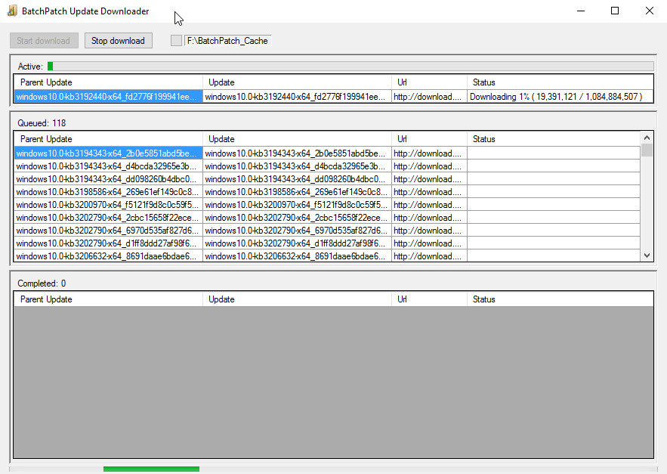Click the Queued table Status column header
This screenshot has width=667, height=474.
point(554,139)
